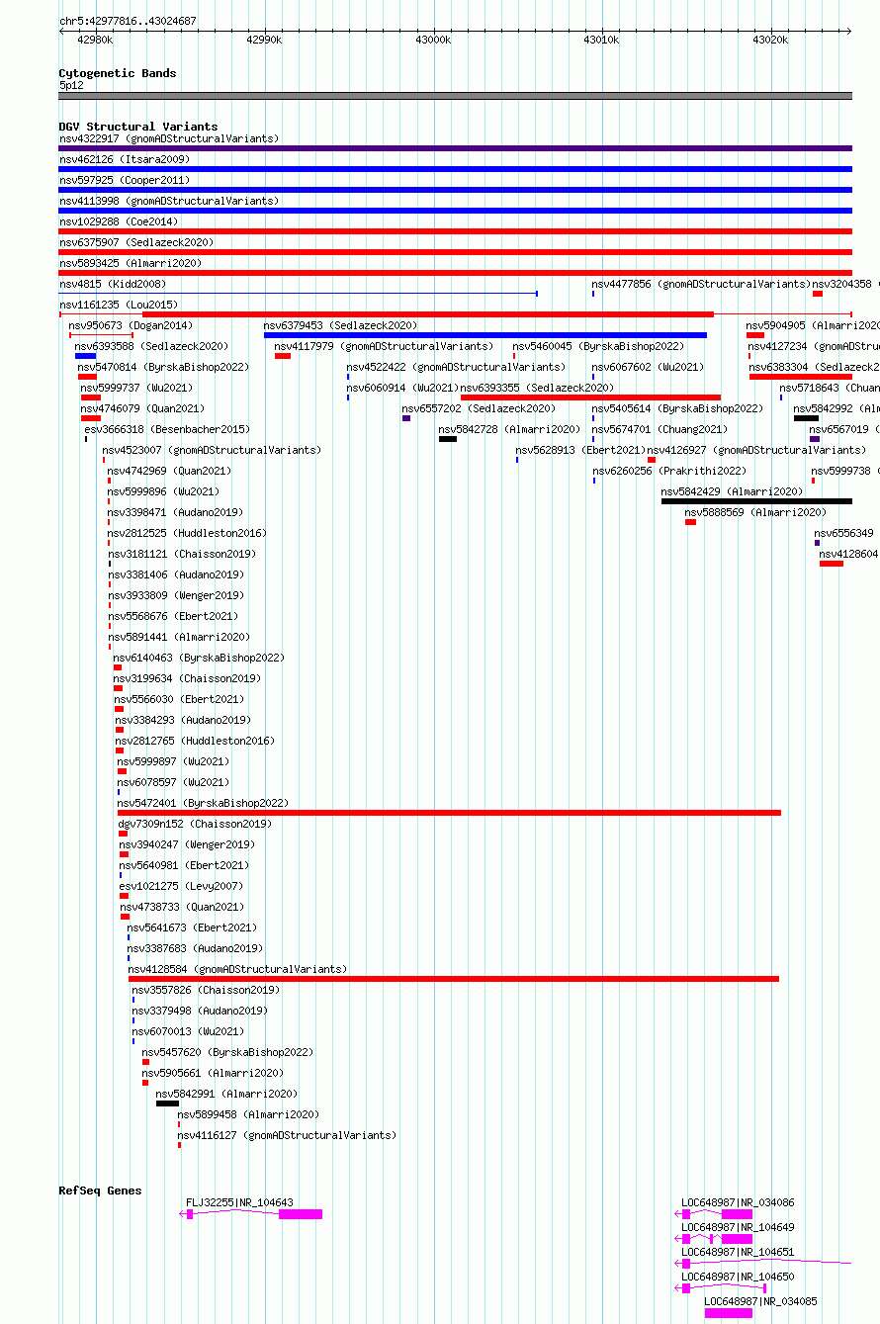
Task: Click nsv5899458 (Almarri2020) label
Action: click(248, 1114)
